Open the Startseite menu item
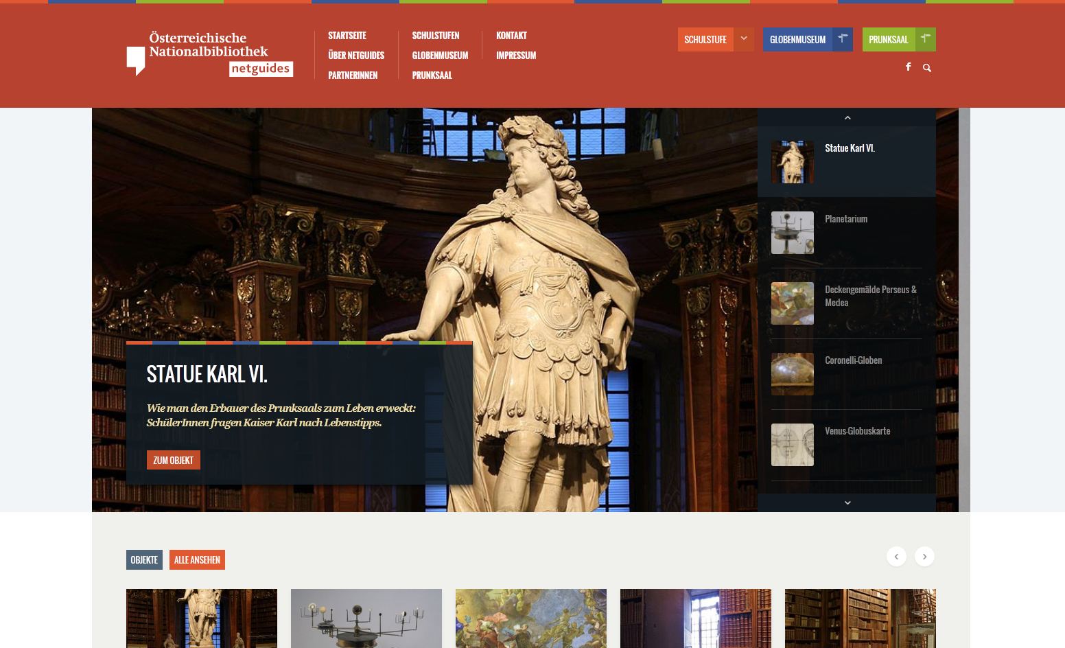The image size is (1065, 648). (x=347, y=36)
